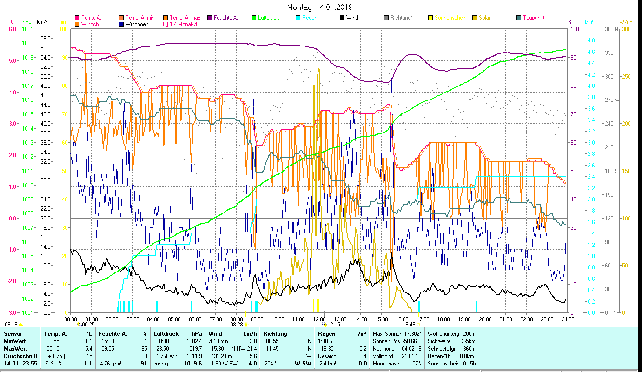This screenshot has height=372, width=642.
Task: Click the 06:00 time axis label
Action: 195,319
